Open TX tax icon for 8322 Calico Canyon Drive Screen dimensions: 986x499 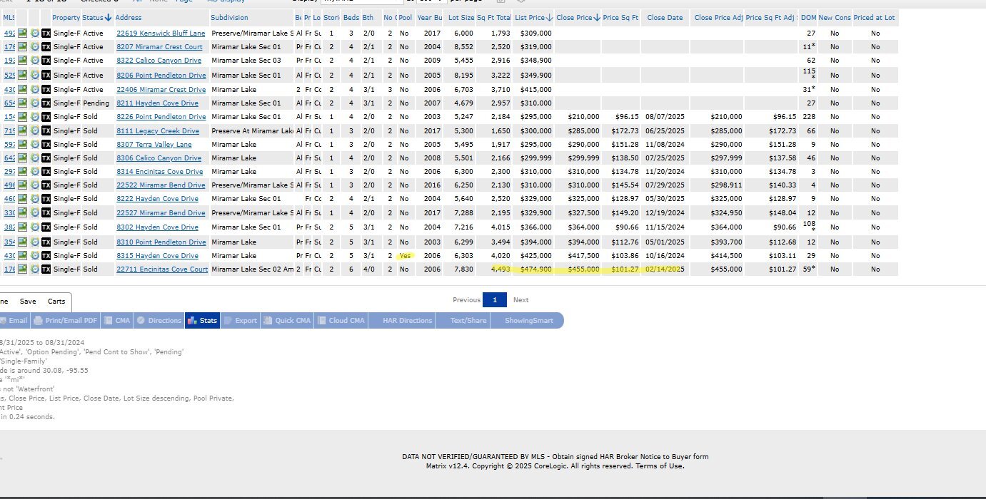pyautogui.click(x=46, y=61)
